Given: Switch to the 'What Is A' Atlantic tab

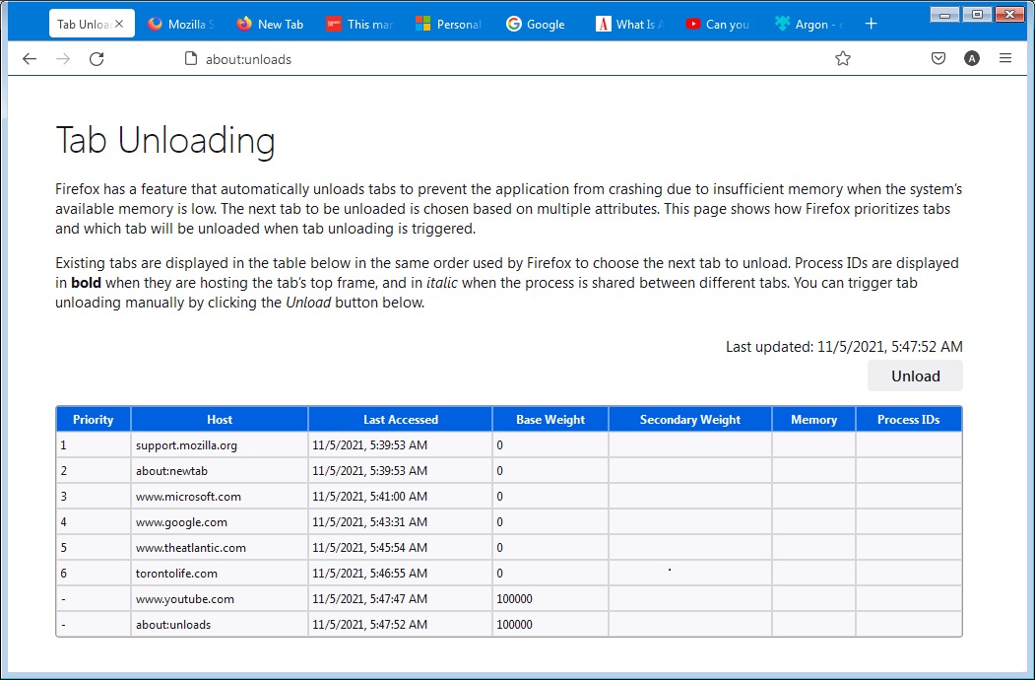Looking at the screenshot, I should click(x=629, y=24).
